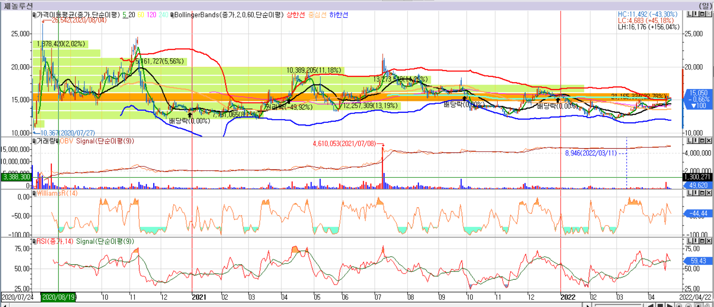Maximize the WilliamsR panel
This screenshot has height=307, width=714.
tap(702, 193)
